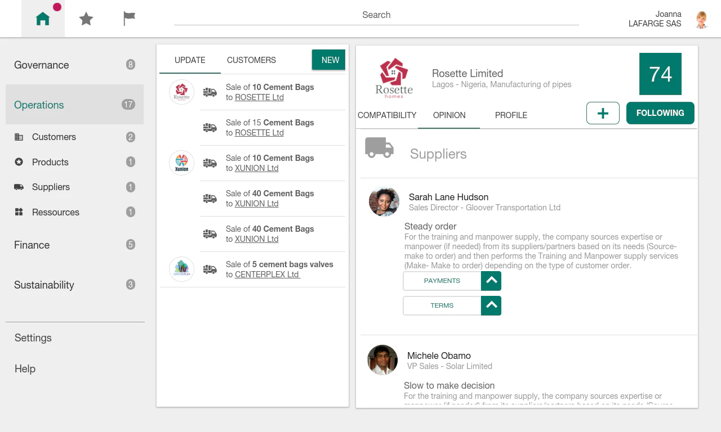Viewport: 721px width, 432px height.
Task: Click the large Suppliers truck icon heading
Action: point(379,148)
